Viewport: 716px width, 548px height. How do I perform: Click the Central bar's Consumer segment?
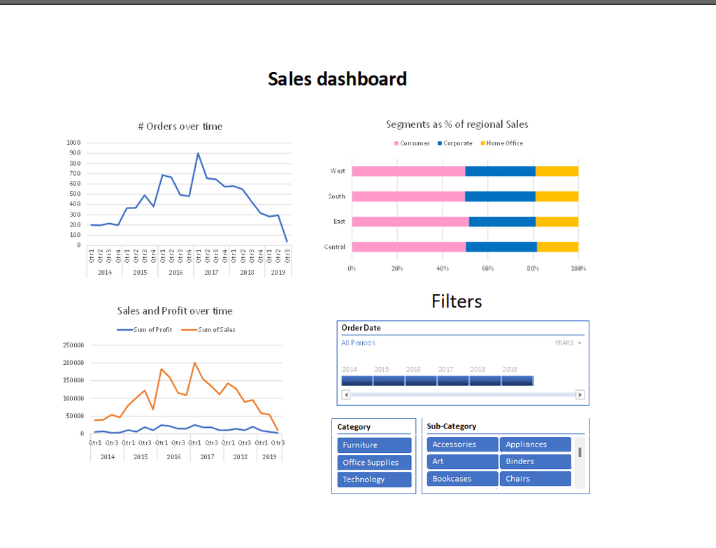tap(408, 247)
